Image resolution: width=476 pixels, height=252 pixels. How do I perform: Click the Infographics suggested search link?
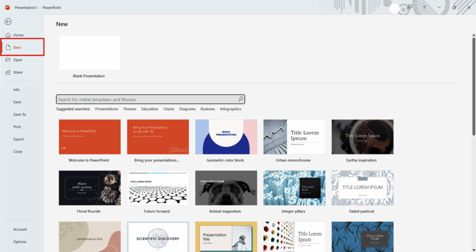[231, 109]
